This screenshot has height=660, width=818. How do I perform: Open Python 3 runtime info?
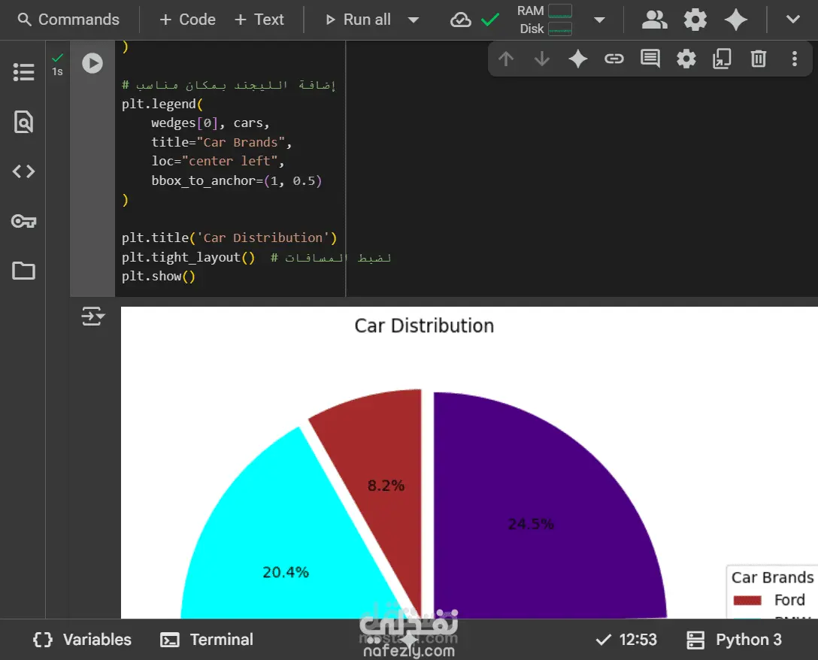[x=734, y=640]
